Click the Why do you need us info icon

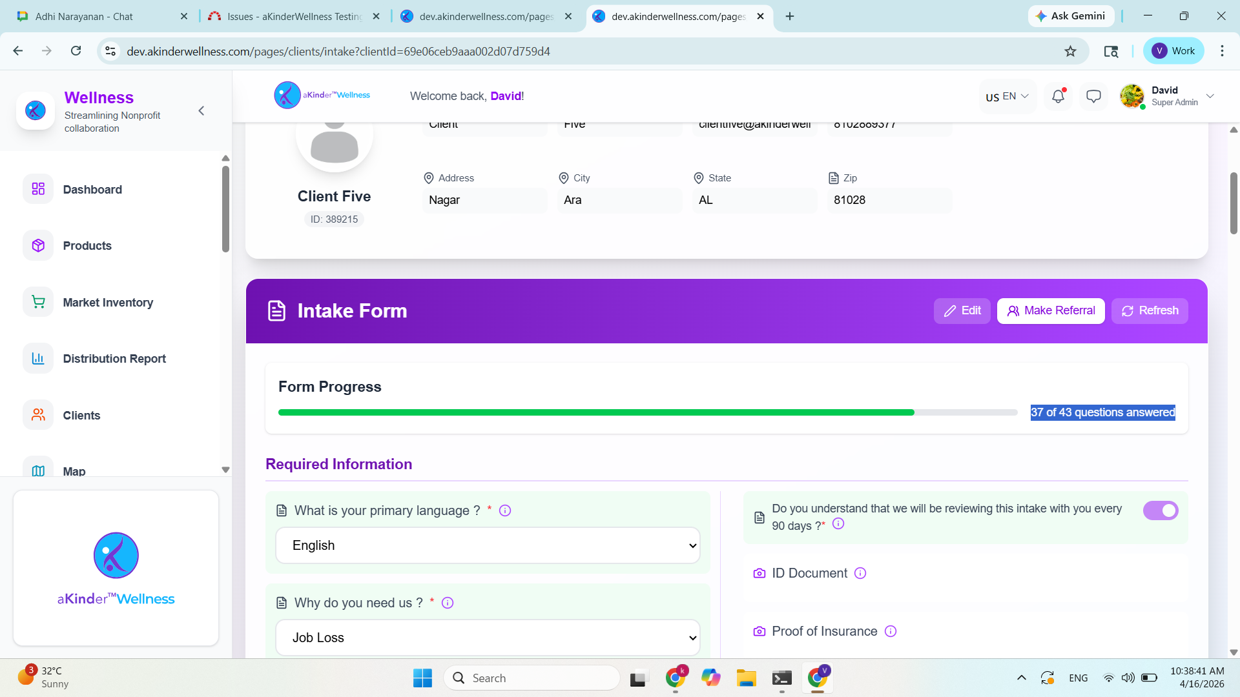pyautogui.click(x=448, y=603)
